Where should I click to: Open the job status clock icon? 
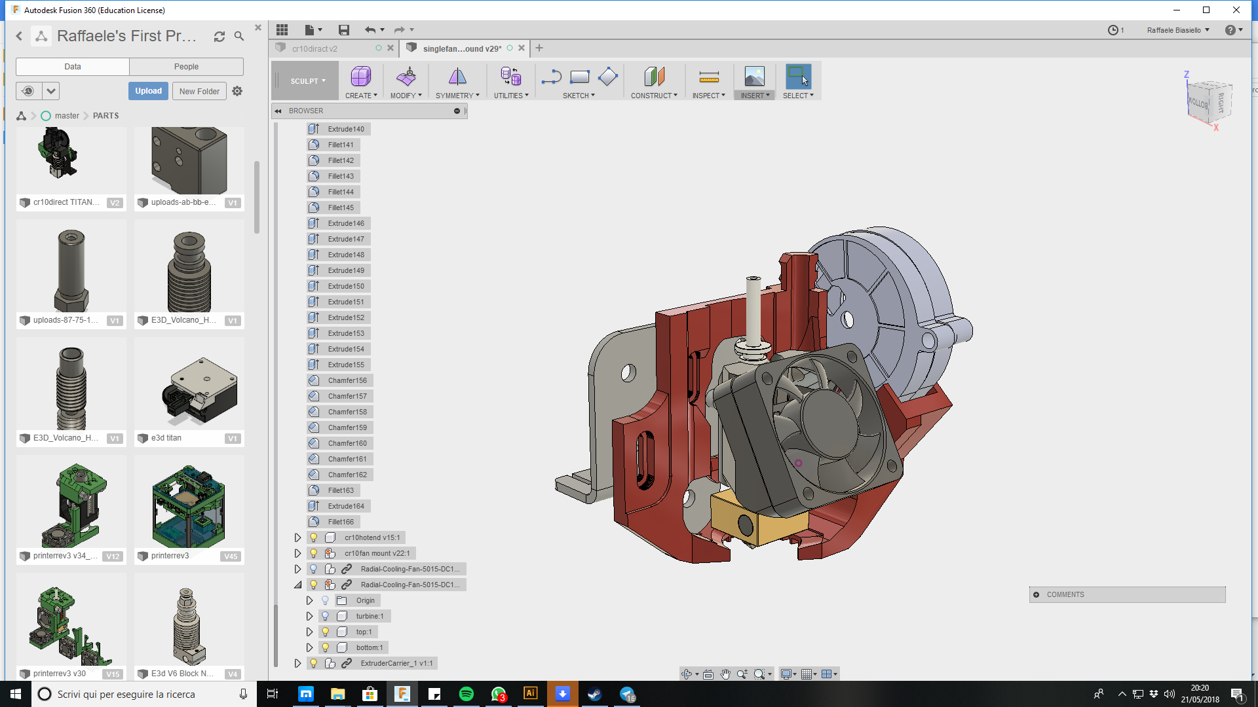coord(1113,30)
